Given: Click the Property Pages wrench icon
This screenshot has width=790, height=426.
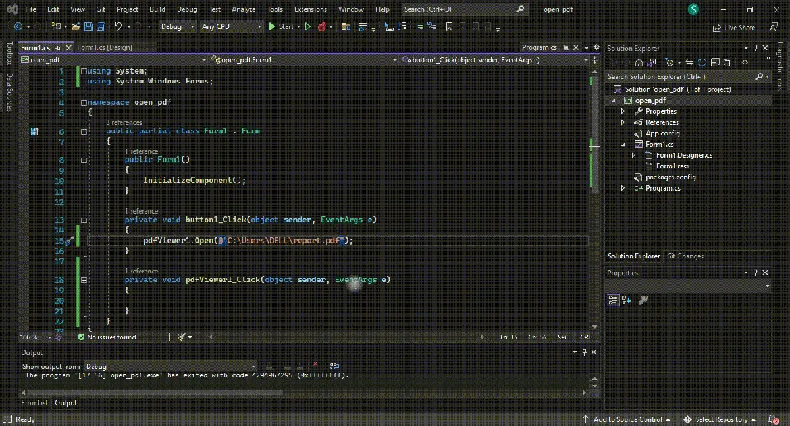Looking at the screenshot, I should click(x=643, y=300).
